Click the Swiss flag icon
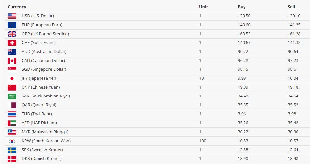 point(12,43)
